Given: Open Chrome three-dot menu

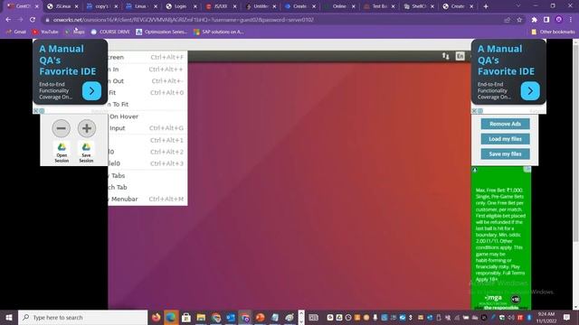Looking at the screenshot, I should click(571, 20).
